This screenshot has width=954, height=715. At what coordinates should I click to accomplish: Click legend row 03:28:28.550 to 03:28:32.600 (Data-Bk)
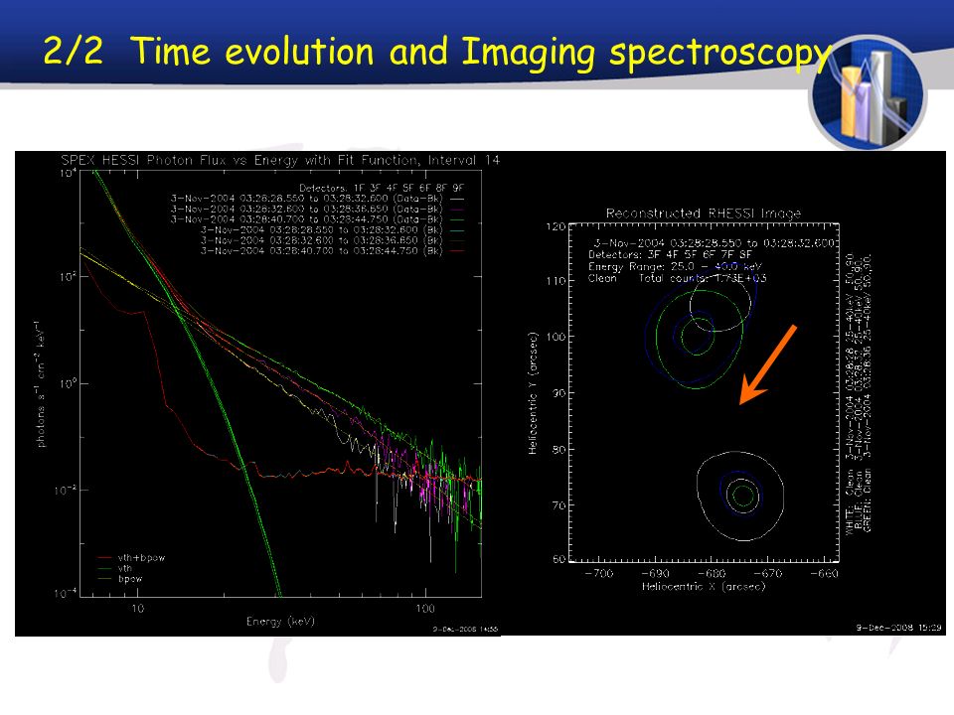click(x=317, y=199)
